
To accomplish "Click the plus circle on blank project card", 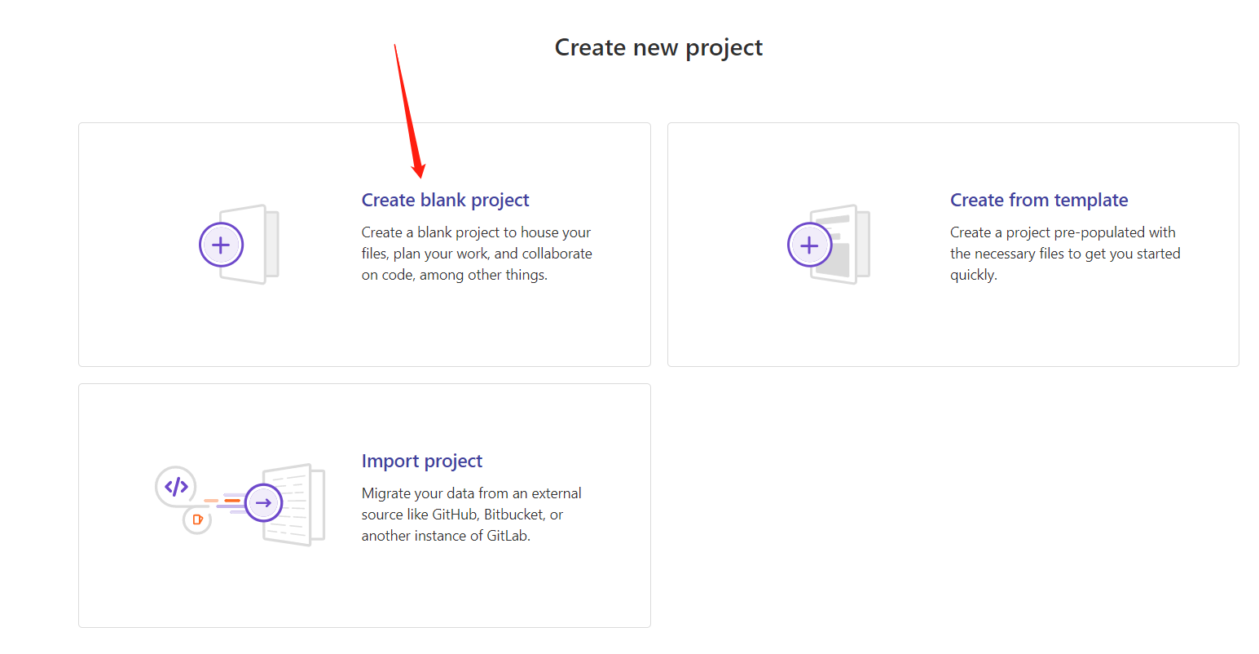I will click(x=221, y=245).
